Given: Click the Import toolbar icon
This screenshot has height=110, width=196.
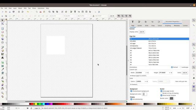Looking at the screenshot, I should [x=19, y=12].
